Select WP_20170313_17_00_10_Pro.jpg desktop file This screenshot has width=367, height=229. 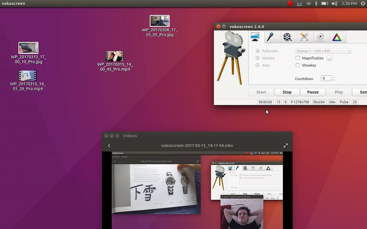pyautogui.click(x=29, y=53)
